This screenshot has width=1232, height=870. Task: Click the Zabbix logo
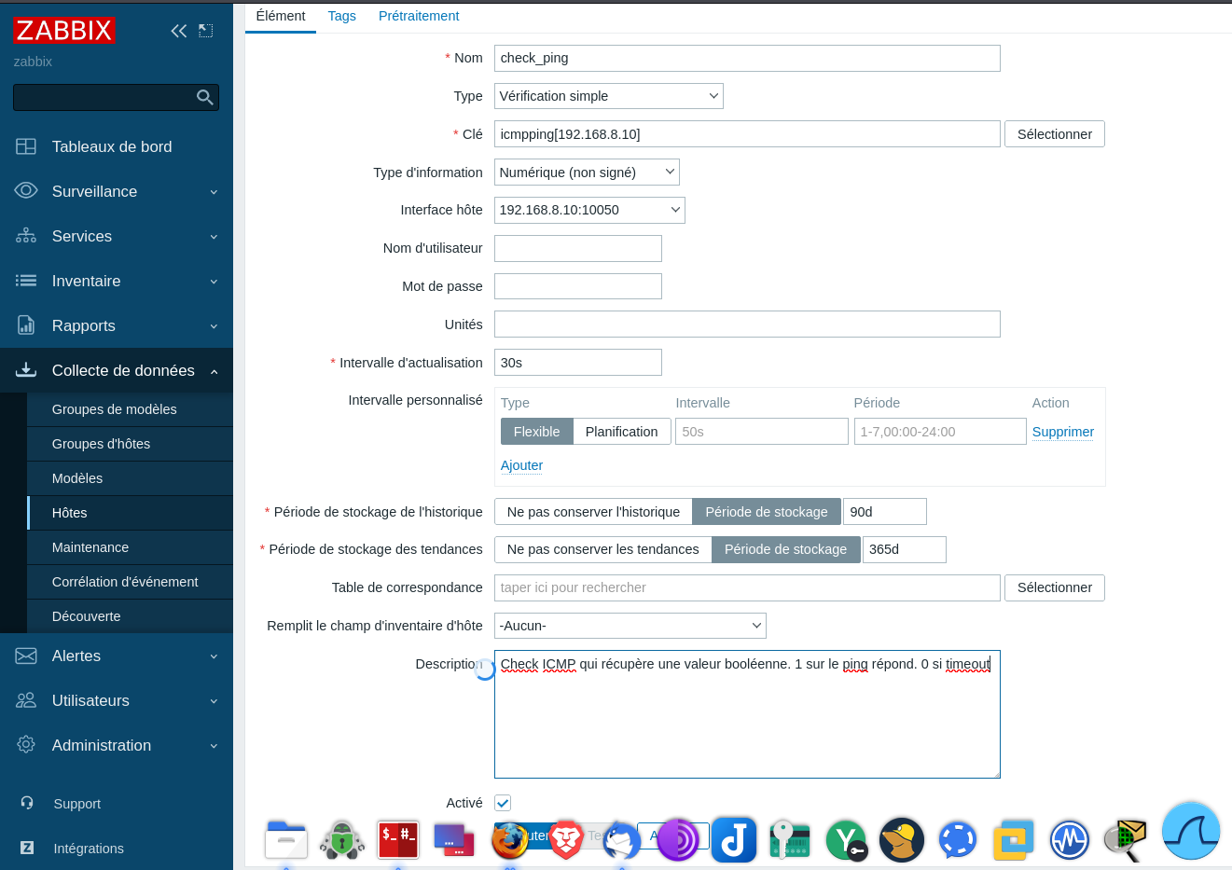63,31
